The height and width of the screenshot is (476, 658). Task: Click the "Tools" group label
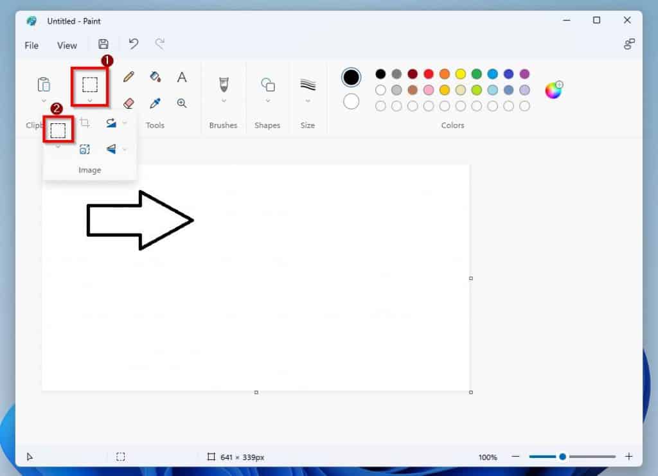[155, 125]
